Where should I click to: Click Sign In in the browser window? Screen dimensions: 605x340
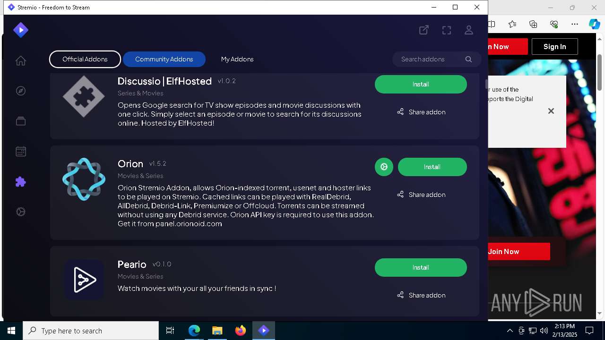554,46
